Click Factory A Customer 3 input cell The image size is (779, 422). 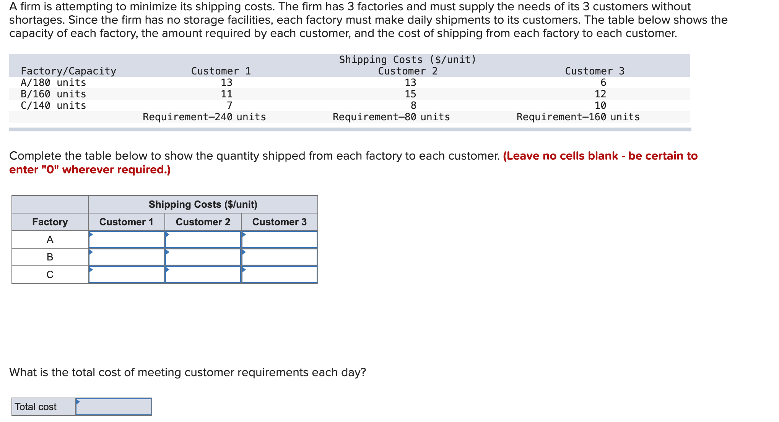click(x=280, y=239)
